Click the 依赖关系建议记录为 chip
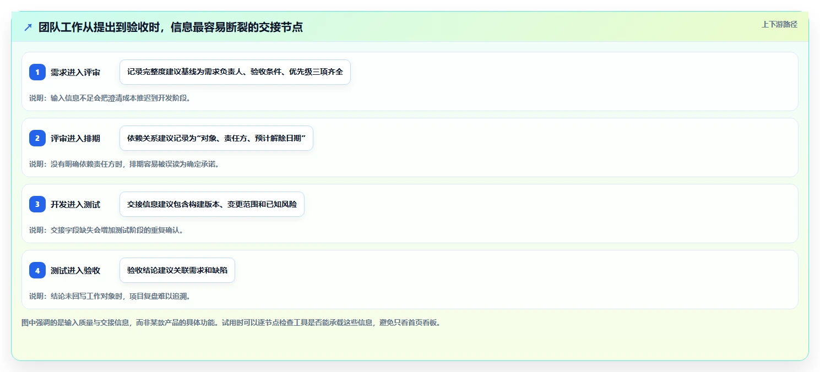This screenshot has height=372, width=820. point(216,138)
